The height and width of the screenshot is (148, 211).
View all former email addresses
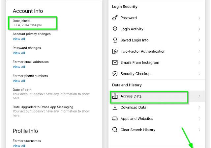pos(19,67)
